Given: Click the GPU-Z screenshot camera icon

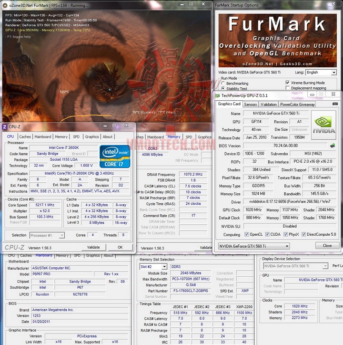Looking at the screenshot, I should 335,104.
